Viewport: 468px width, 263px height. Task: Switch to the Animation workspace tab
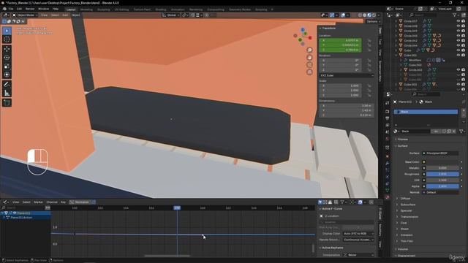tap(178, 9)
